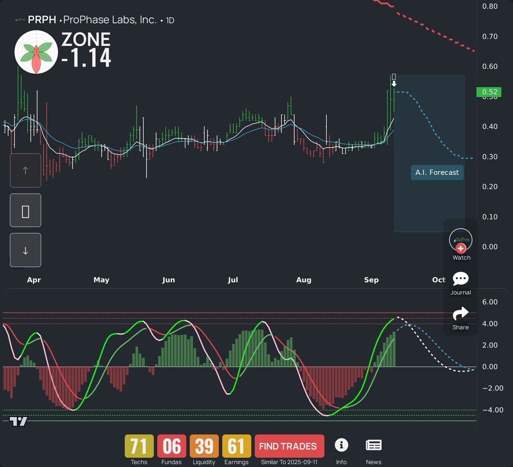513x467 pixels.
Task: Open the News feed icon
Action: tap(373, 445)
